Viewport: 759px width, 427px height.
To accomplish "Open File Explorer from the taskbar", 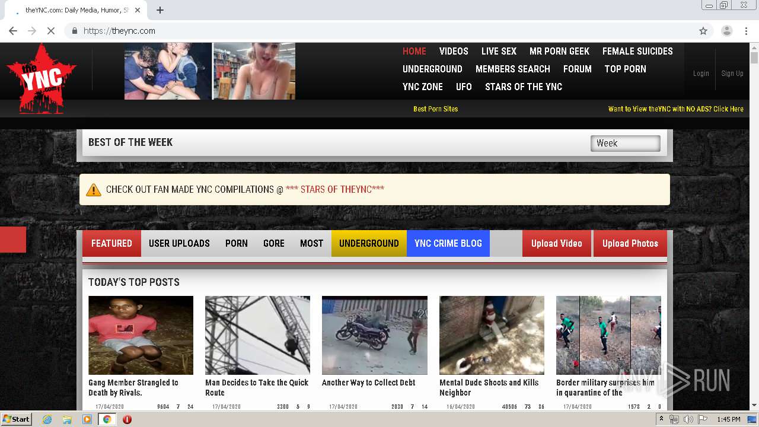I will pos(67,419).
